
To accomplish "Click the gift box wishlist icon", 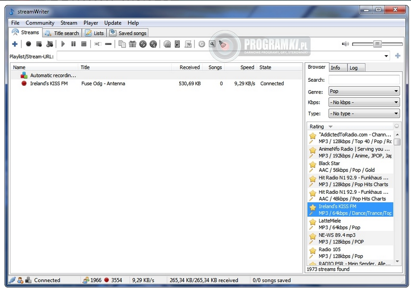I will 133,44.
